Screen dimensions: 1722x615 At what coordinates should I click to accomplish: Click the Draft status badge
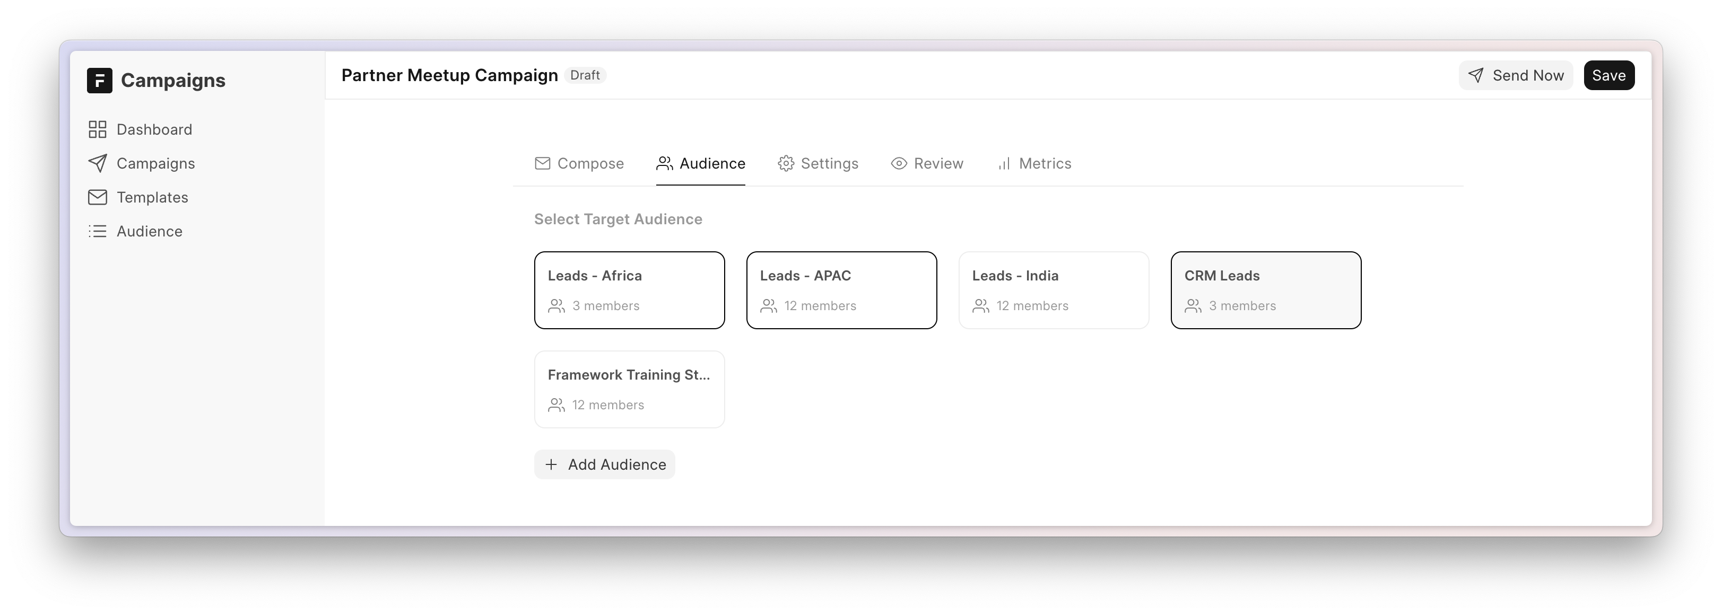585,75
